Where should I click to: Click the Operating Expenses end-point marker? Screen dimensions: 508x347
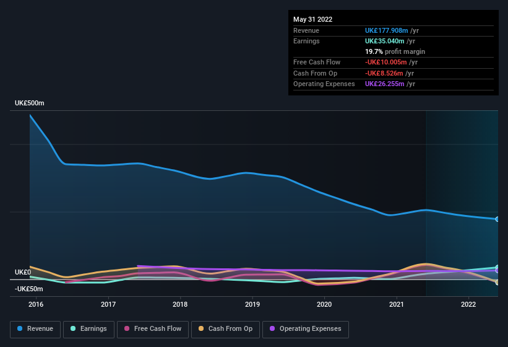coord(497,270)
